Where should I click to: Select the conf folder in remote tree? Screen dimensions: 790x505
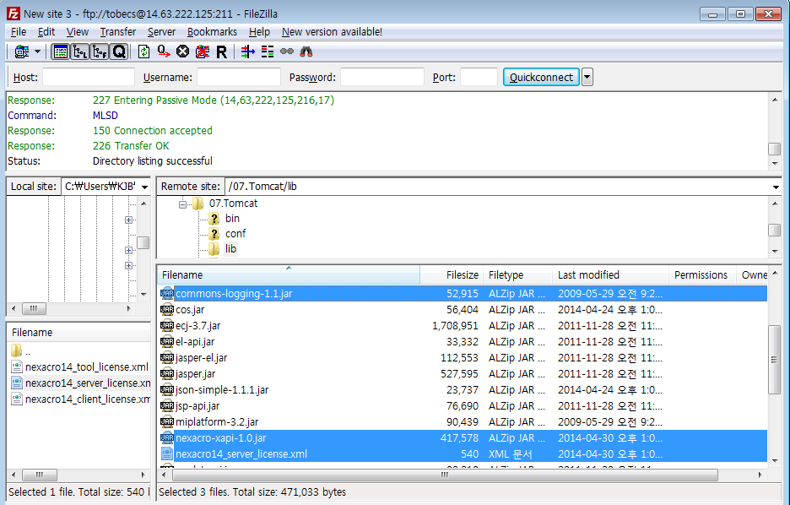[x=235, y=233]
